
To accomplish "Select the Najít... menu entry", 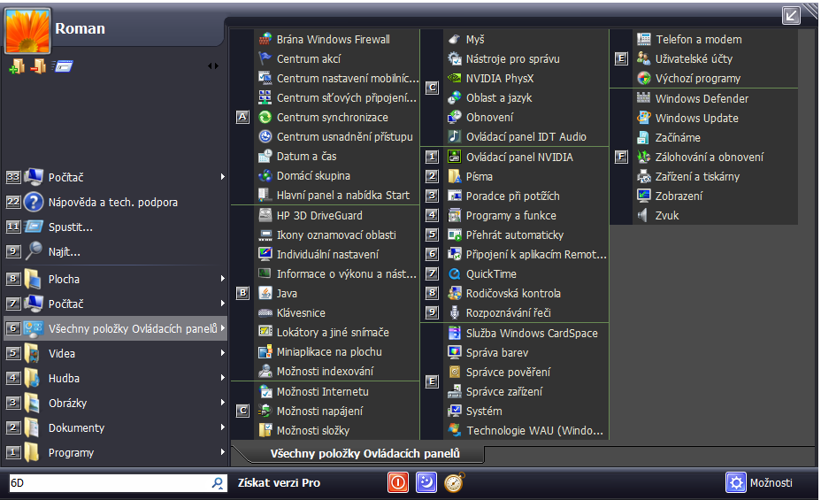I will [115, 252].
